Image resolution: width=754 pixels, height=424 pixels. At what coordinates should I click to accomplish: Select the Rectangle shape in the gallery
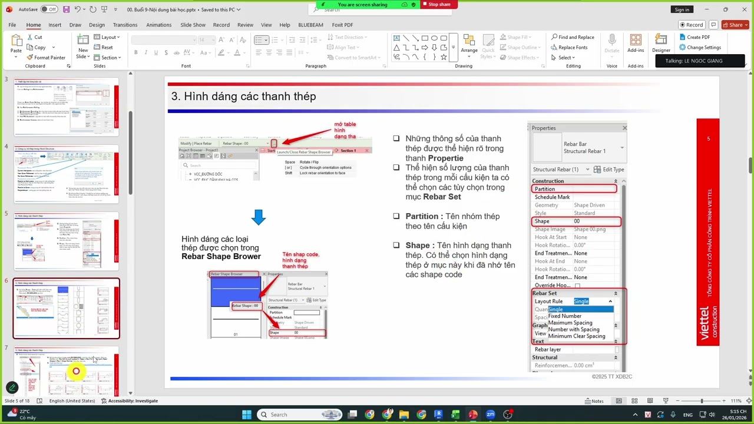(x=425, y=38)
